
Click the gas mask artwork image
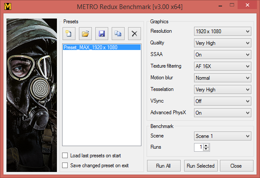point(31,95)
